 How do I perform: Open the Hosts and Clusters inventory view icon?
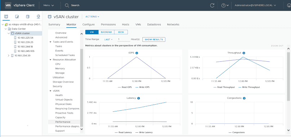[x=6, y=17]
